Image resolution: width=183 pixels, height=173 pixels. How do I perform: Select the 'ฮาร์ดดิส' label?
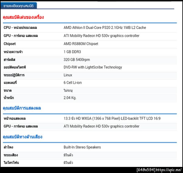[9, 60]
